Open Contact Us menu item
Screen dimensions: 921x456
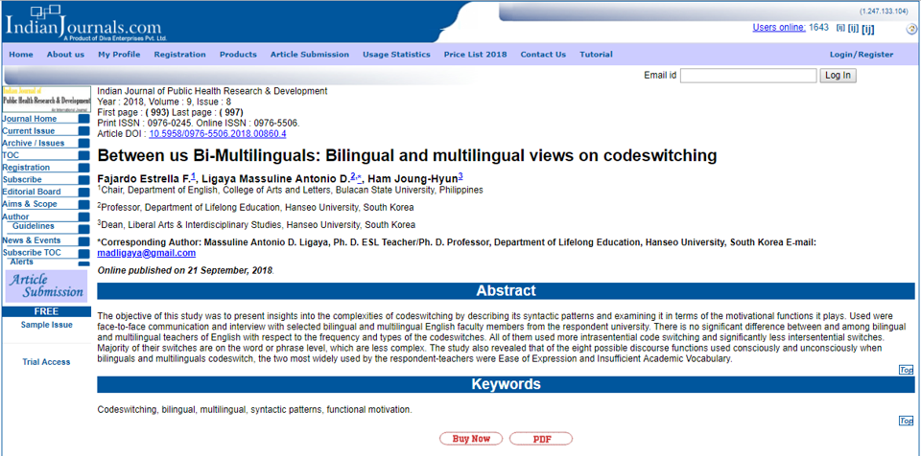[543, 55]
